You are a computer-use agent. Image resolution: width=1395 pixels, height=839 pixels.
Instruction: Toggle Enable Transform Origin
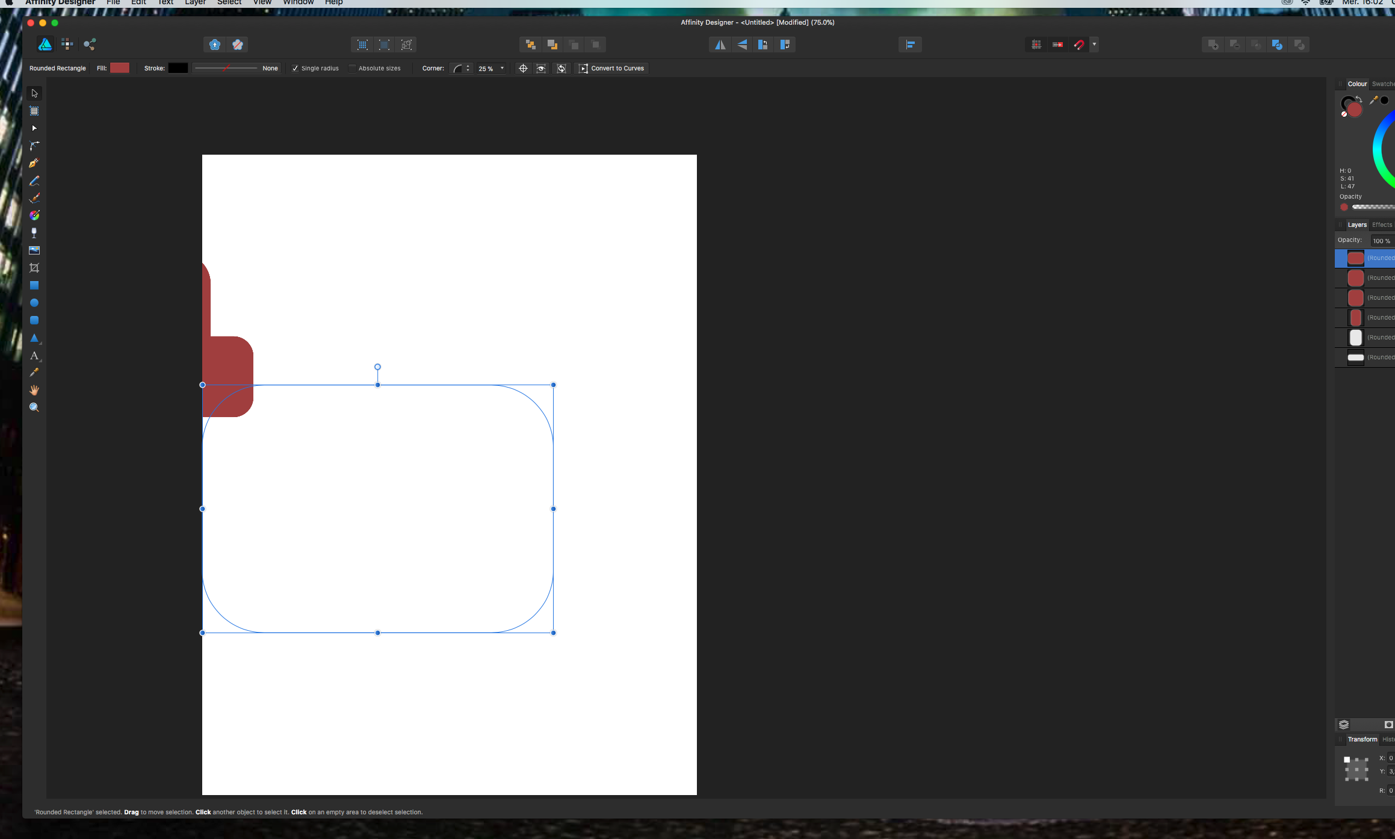tap(523, 69)
